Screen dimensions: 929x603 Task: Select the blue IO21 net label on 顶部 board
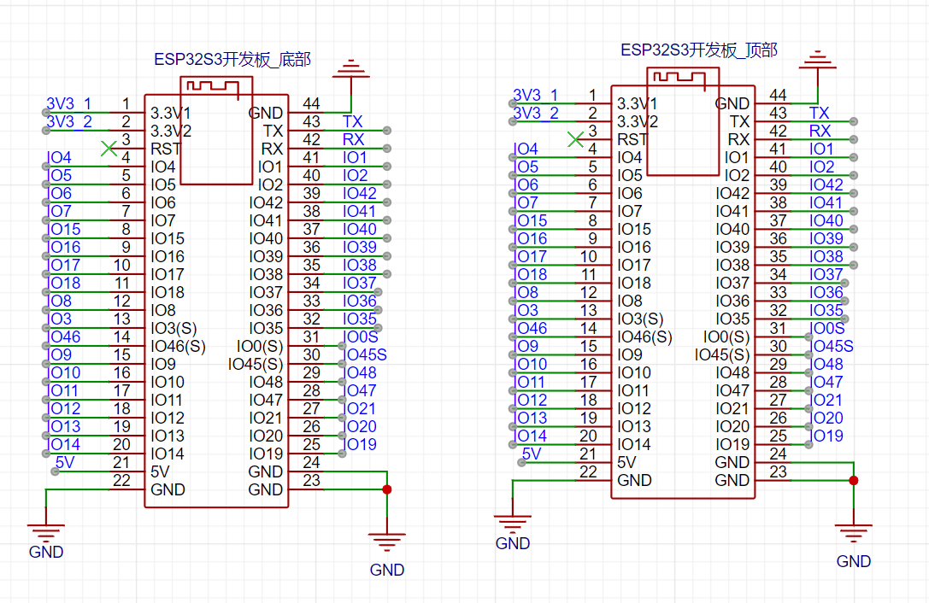pos(827,400)
